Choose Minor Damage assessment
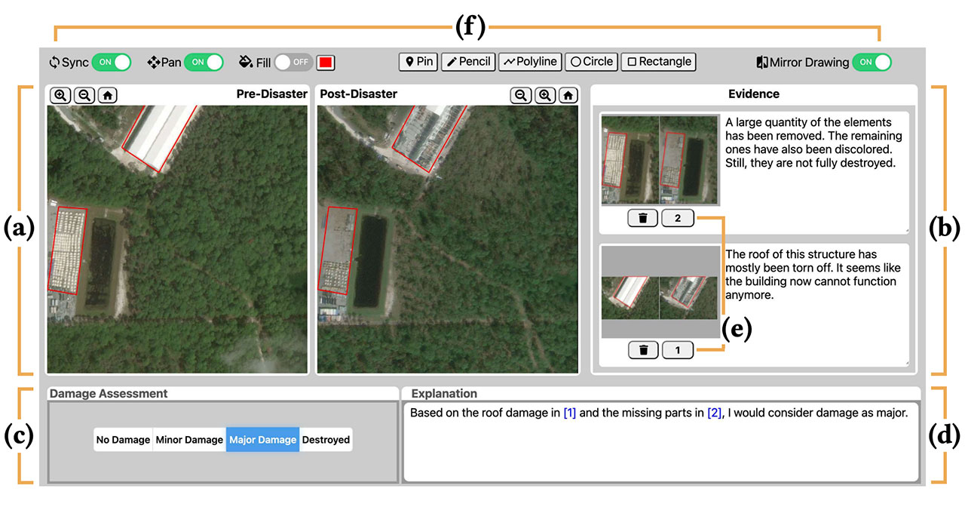 pyautogui.click(x=189, y=440)
